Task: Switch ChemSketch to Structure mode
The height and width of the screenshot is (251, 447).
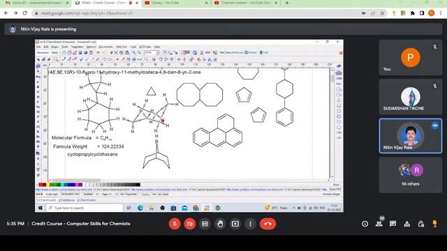Action: point(43,53)
